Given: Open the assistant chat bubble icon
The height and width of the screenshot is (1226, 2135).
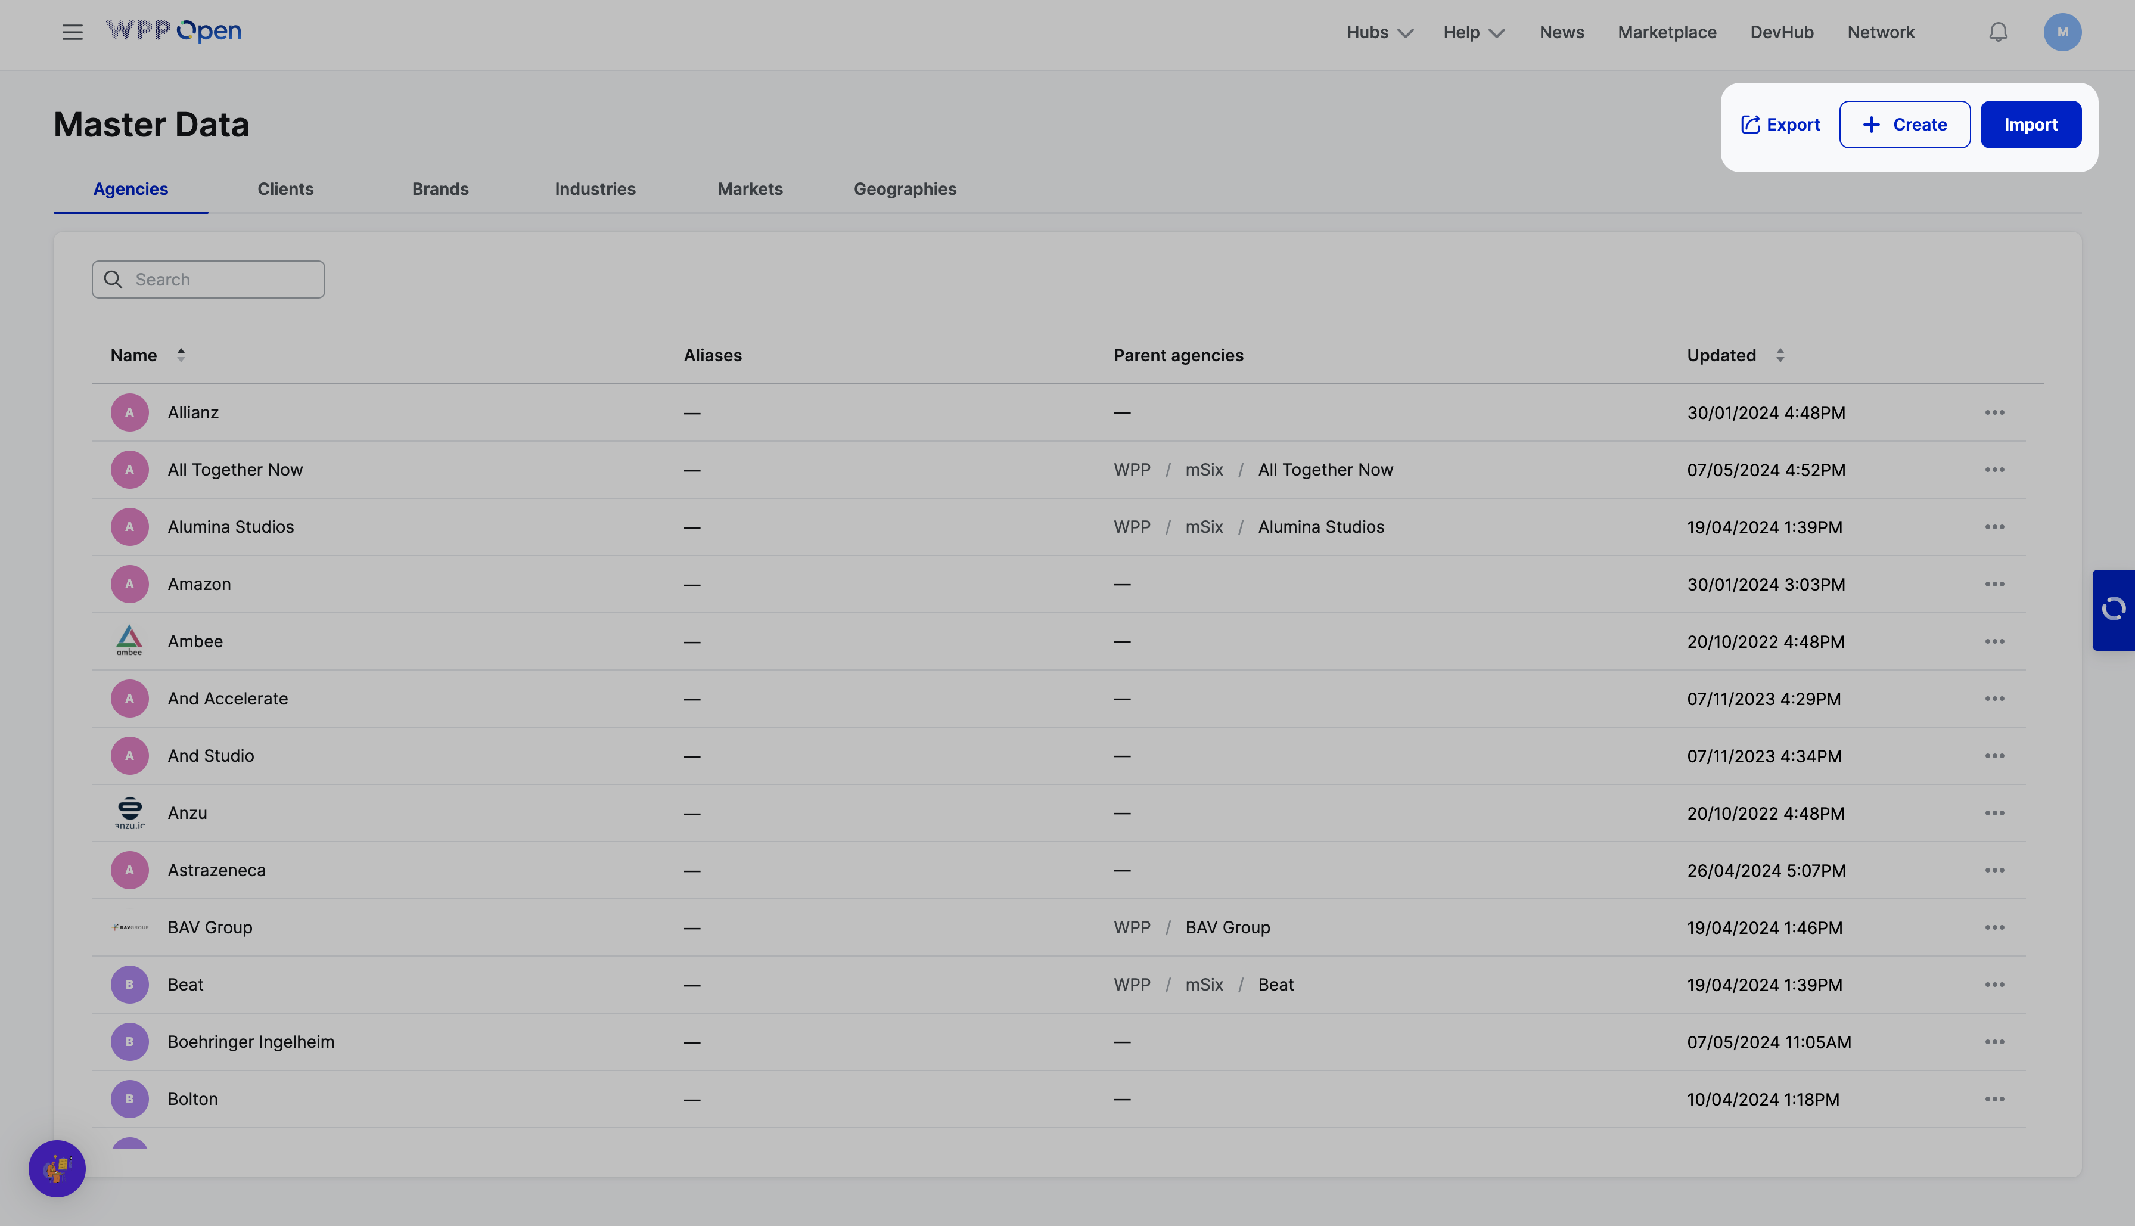Looking at the screenshot, I should pos(57,1168).
